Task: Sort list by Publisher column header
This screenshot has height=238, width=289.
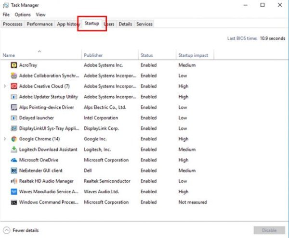Action: click(93, 55)
